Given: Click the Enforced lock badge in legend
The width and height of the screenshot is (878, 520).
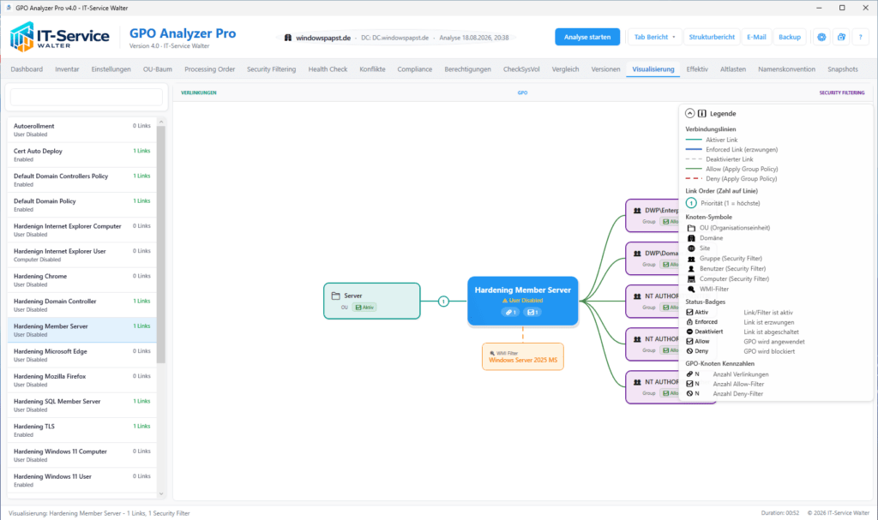Looking at the screenshot, I should [690, 322].
